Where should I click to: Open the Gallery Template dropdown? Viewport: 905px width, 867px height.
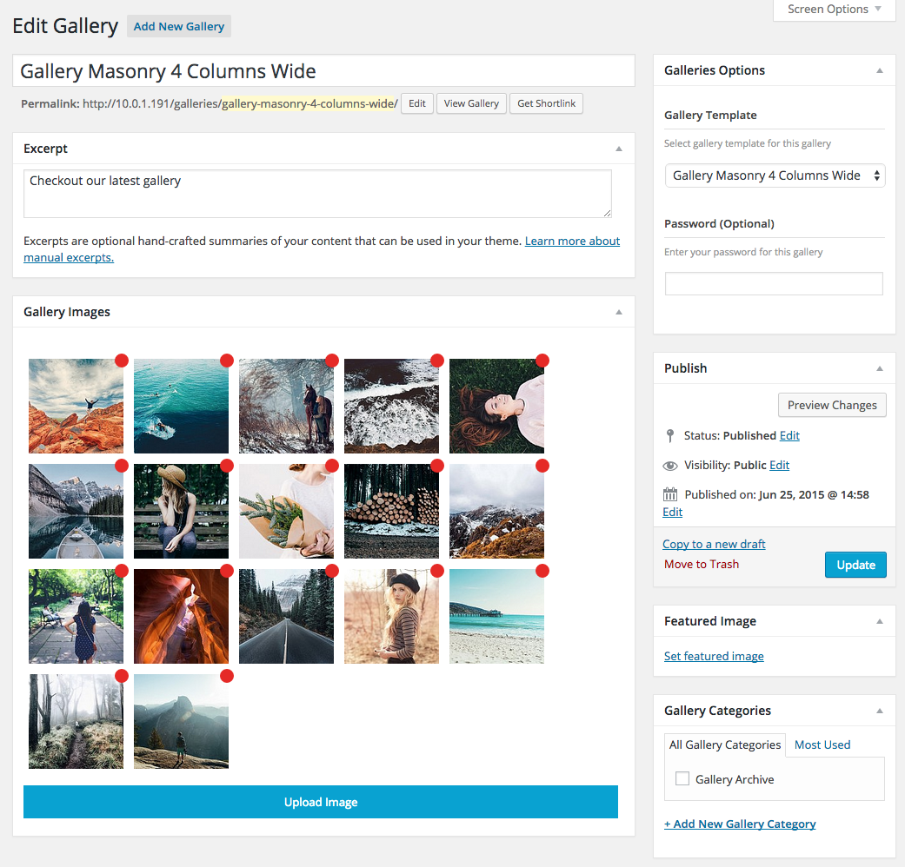[x=774, y=175]
